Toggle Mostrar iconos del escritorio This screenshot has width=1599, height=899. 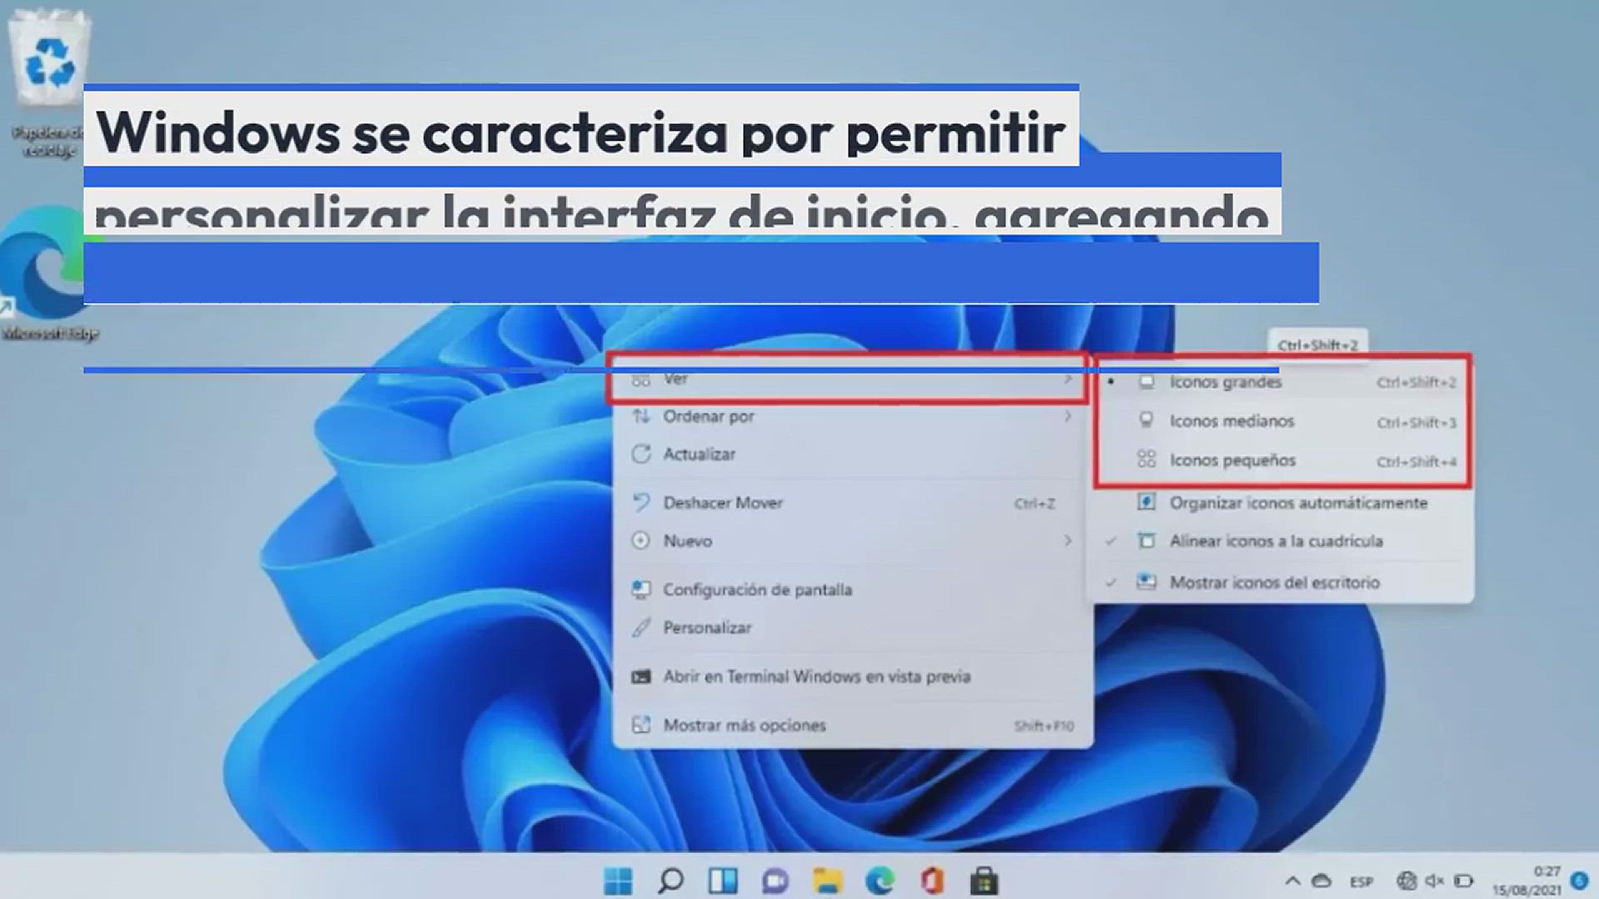pos(1273,583)
